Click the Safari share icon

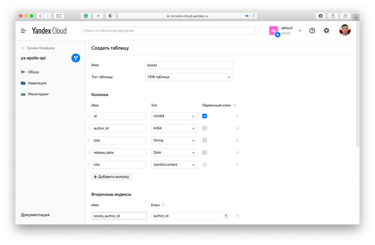pos(333,16)
